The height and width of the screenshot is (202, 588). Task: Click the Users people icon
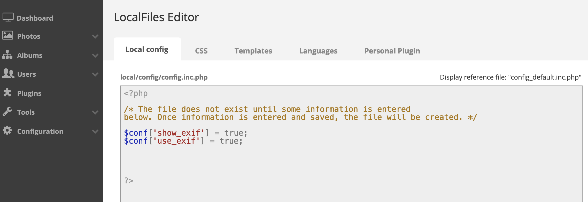point(8,74)
